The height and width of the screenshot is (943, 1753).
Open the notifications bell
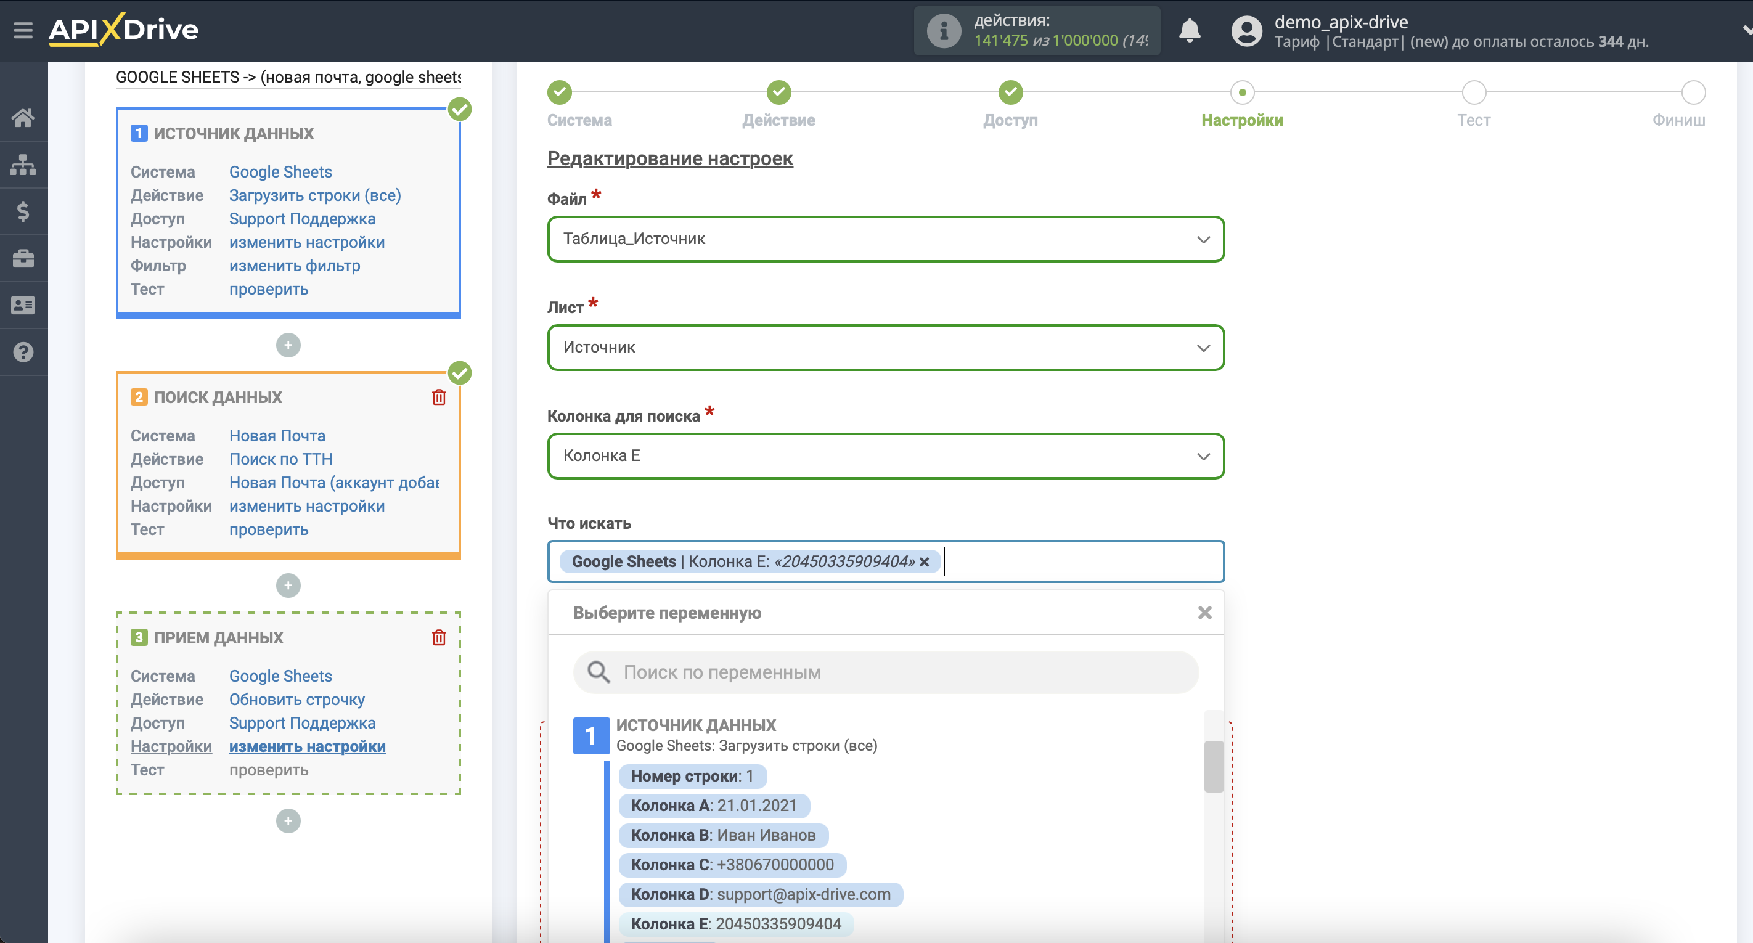[x=1189, y=31]
